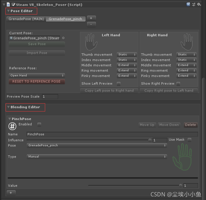Open component help documentation icon
Image resolution: width=206 pixels, height=200 pixels.
pyautogui.click(x=188, y=4)
